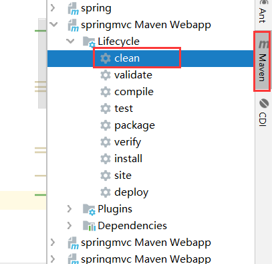Collapse the first springmvc Maven Webapp
Screen dimensions: 272x264
[53, 24]
